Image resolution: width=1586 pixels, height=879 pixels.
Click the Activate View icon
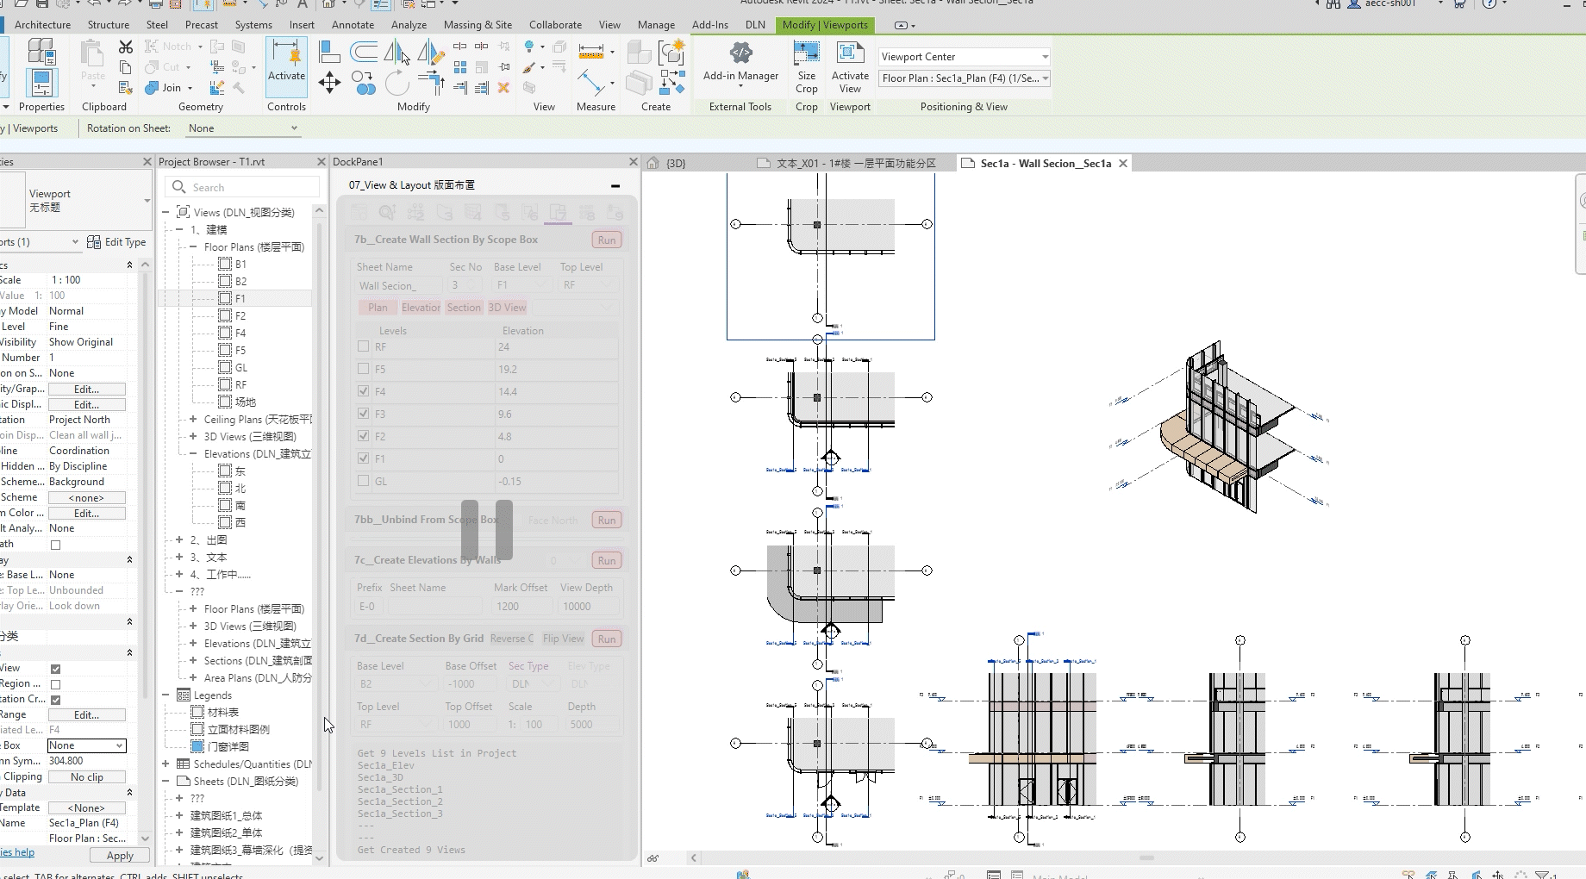point(850,53)
